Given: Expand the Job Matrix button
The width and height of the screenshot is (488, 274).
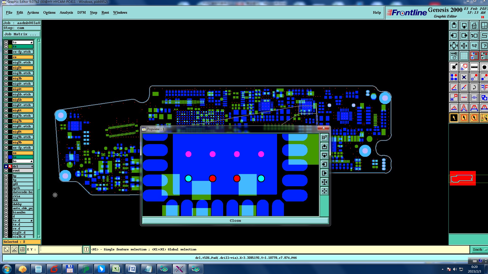Looking at the screenshot, I should pyautogui.click(x=22, y=34).
